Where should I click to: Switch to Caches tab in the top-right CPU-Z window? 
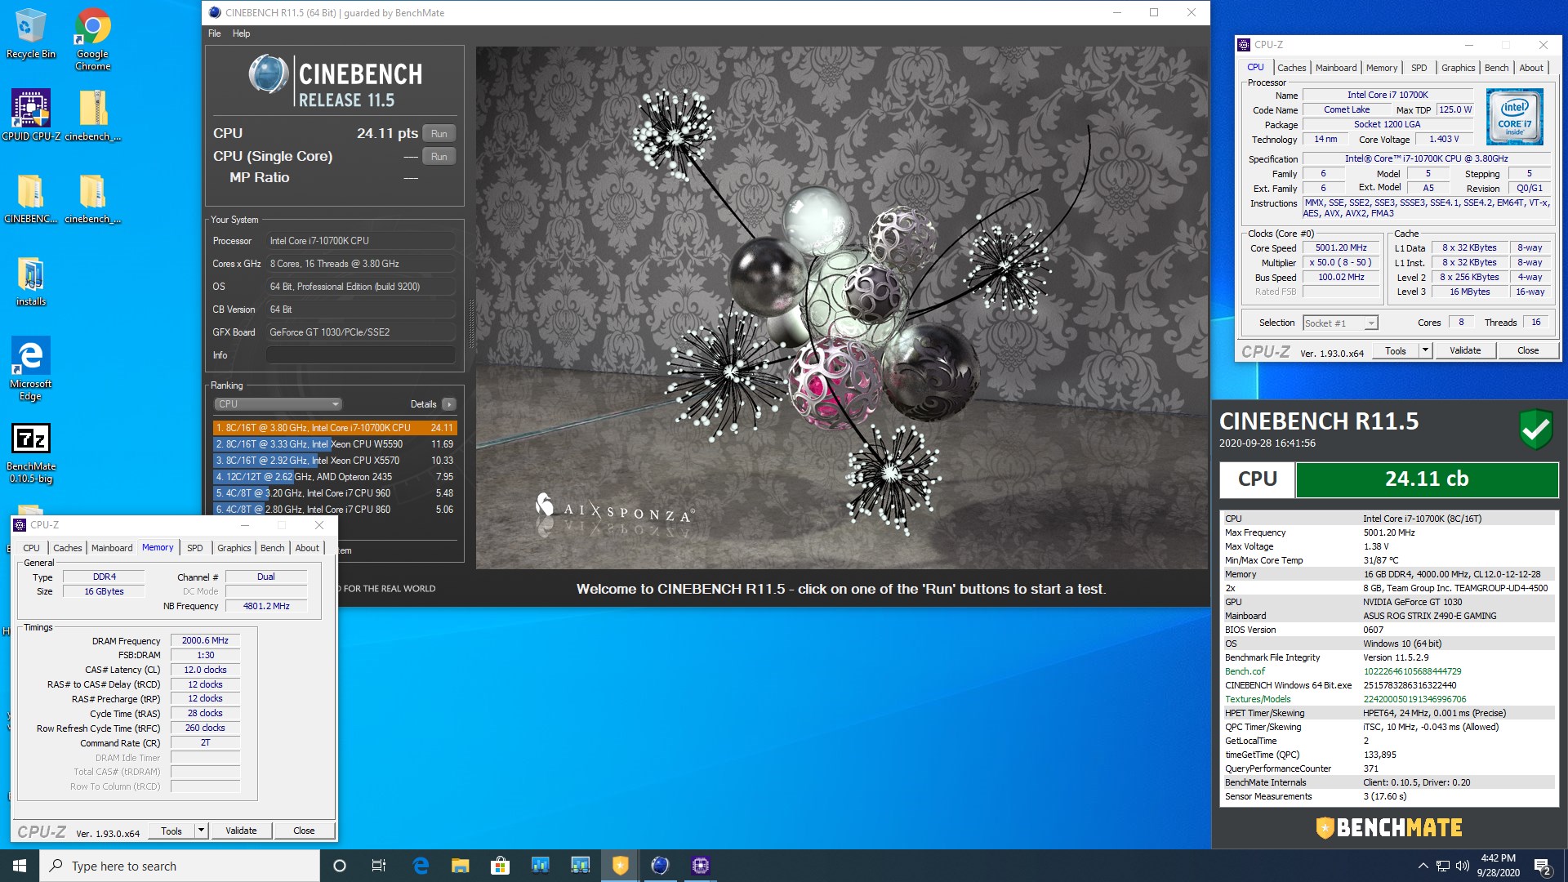coord(1291,68)
